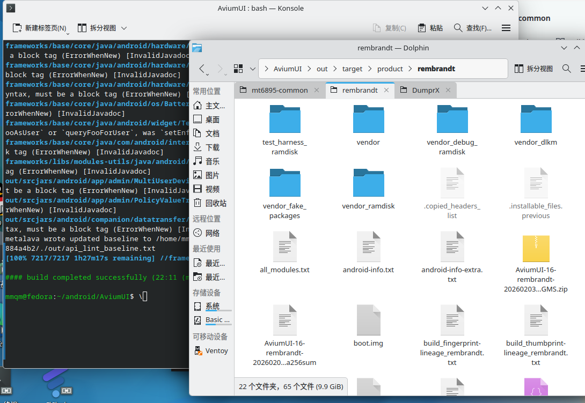Open Network place in sidebar

click(211, 233)
